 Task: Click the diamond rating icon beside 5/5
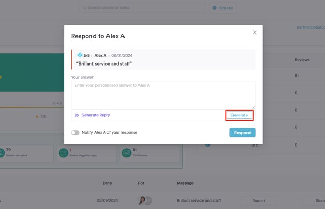point(80,55)
